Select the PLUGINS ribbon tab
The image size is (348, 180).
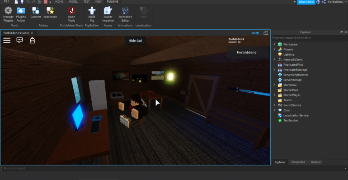113,1
